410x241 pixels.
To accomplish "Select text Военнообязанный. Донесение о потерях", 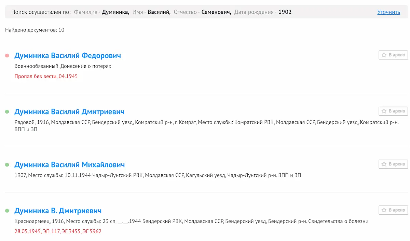I will 63,66.
